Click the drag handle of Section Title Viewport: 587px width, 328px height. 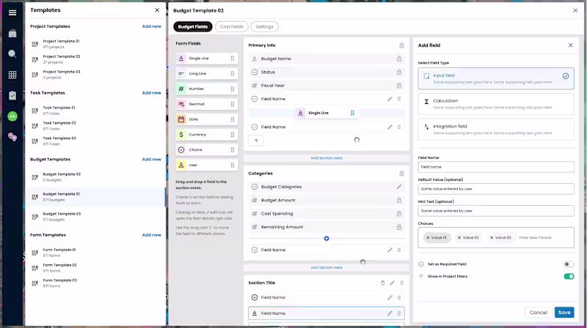point(401,283)
